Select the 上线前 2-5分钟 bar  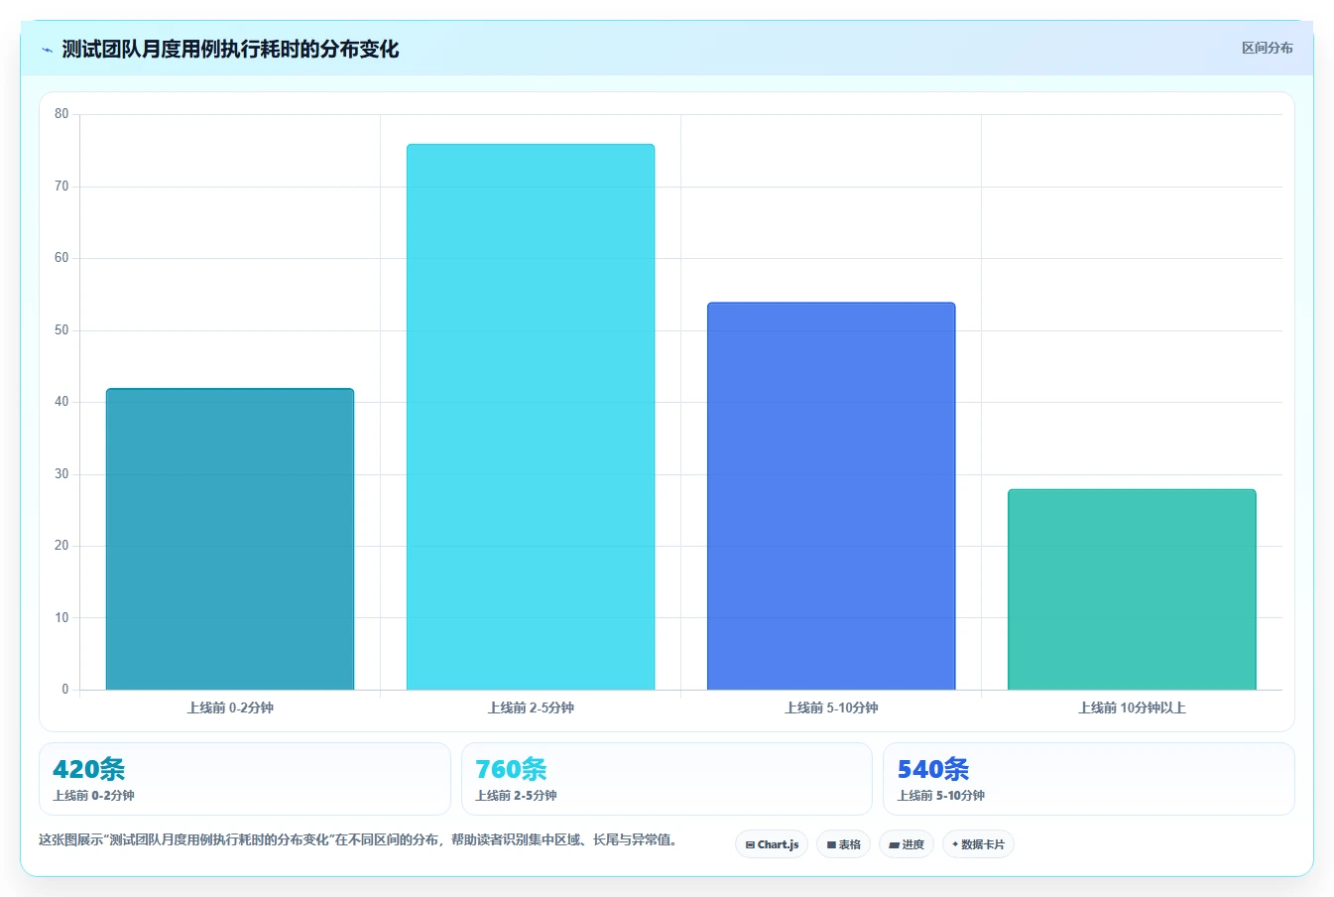click(531, 417)
